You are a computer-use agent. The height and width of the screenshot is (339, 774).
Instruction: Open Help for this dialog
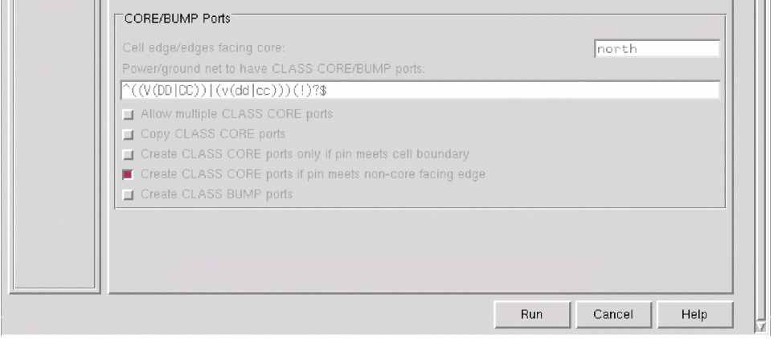click(x=694, y=315)
